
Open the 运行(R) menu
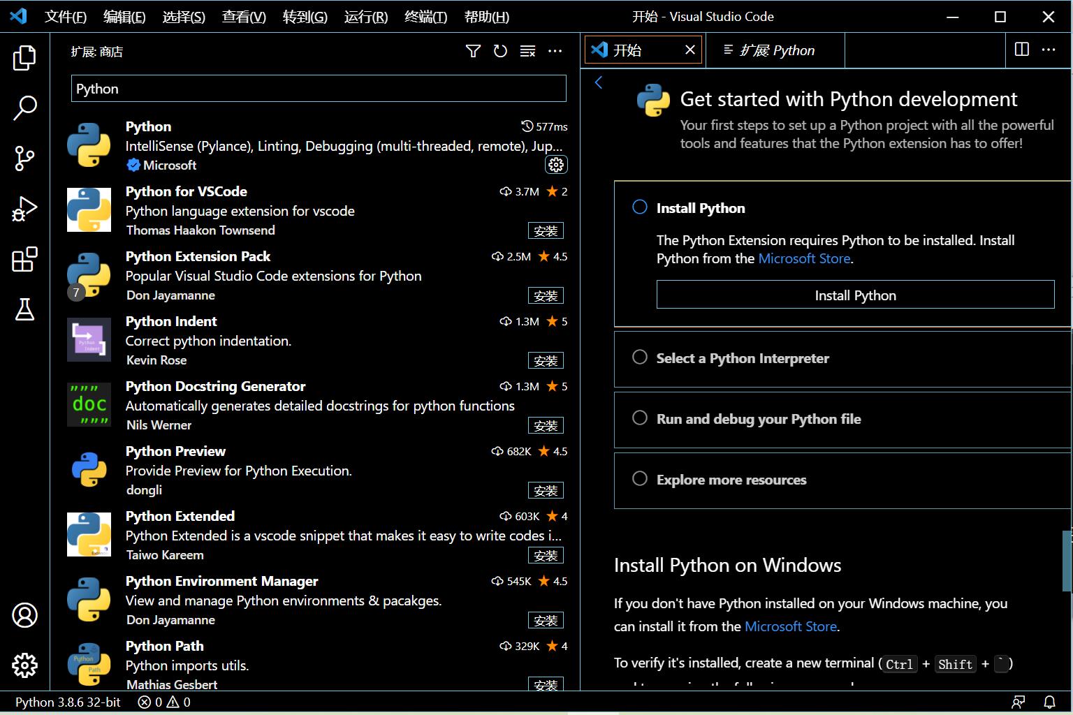pos(365,17)
